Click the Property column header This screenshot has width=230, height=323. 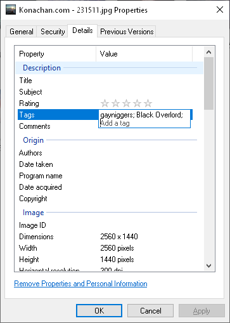[56, 54]
